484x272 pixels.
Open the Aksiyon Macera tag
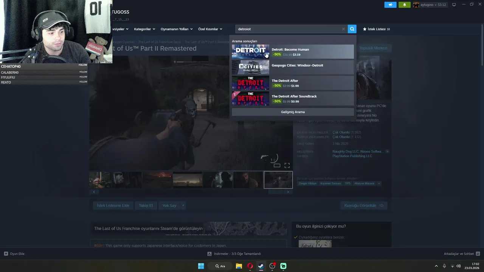(x=364, y=184)
